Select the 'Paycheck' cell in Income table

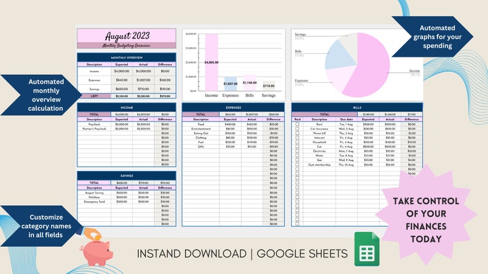94,124
